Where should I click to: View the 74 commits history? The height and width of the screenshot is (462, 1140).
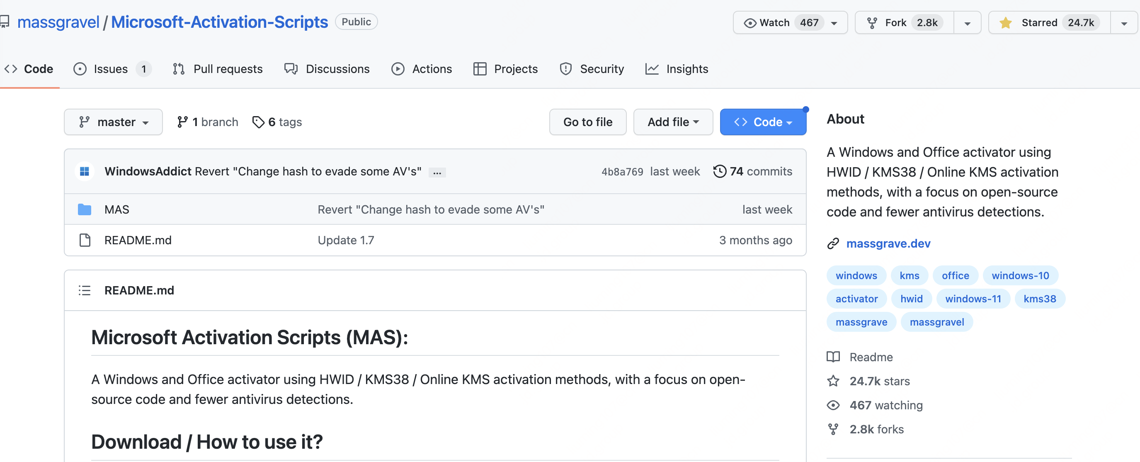click(x=753, y=172)
